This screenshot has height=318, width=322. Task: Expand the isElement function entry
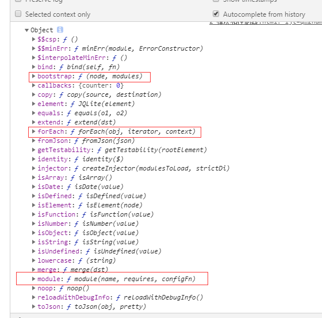click(34, 205)
